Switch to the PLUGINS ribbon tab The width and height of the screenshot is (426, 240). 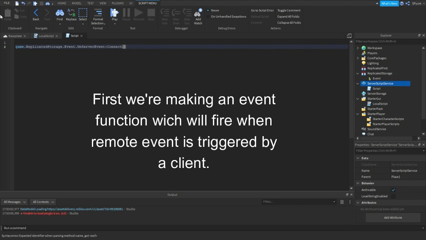tap(117, 3)
